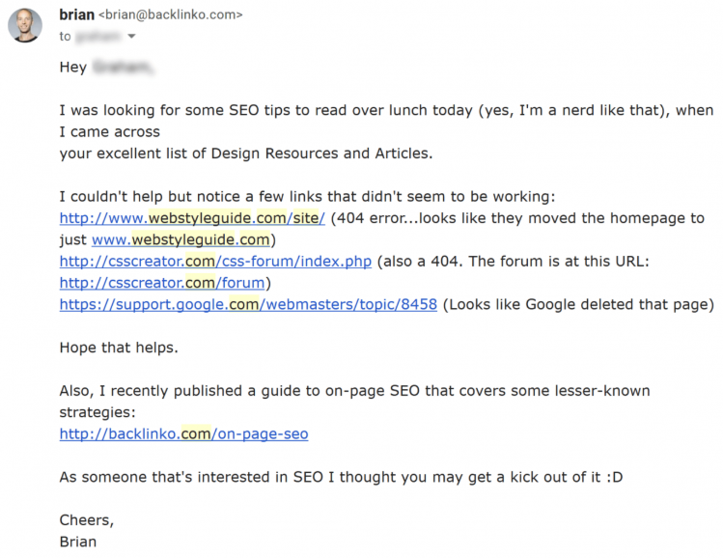Viewport: 723px width, 558px height.
Task: Click 'Looks like Google deleted that page' text
Action: click(x=578, y=304)
